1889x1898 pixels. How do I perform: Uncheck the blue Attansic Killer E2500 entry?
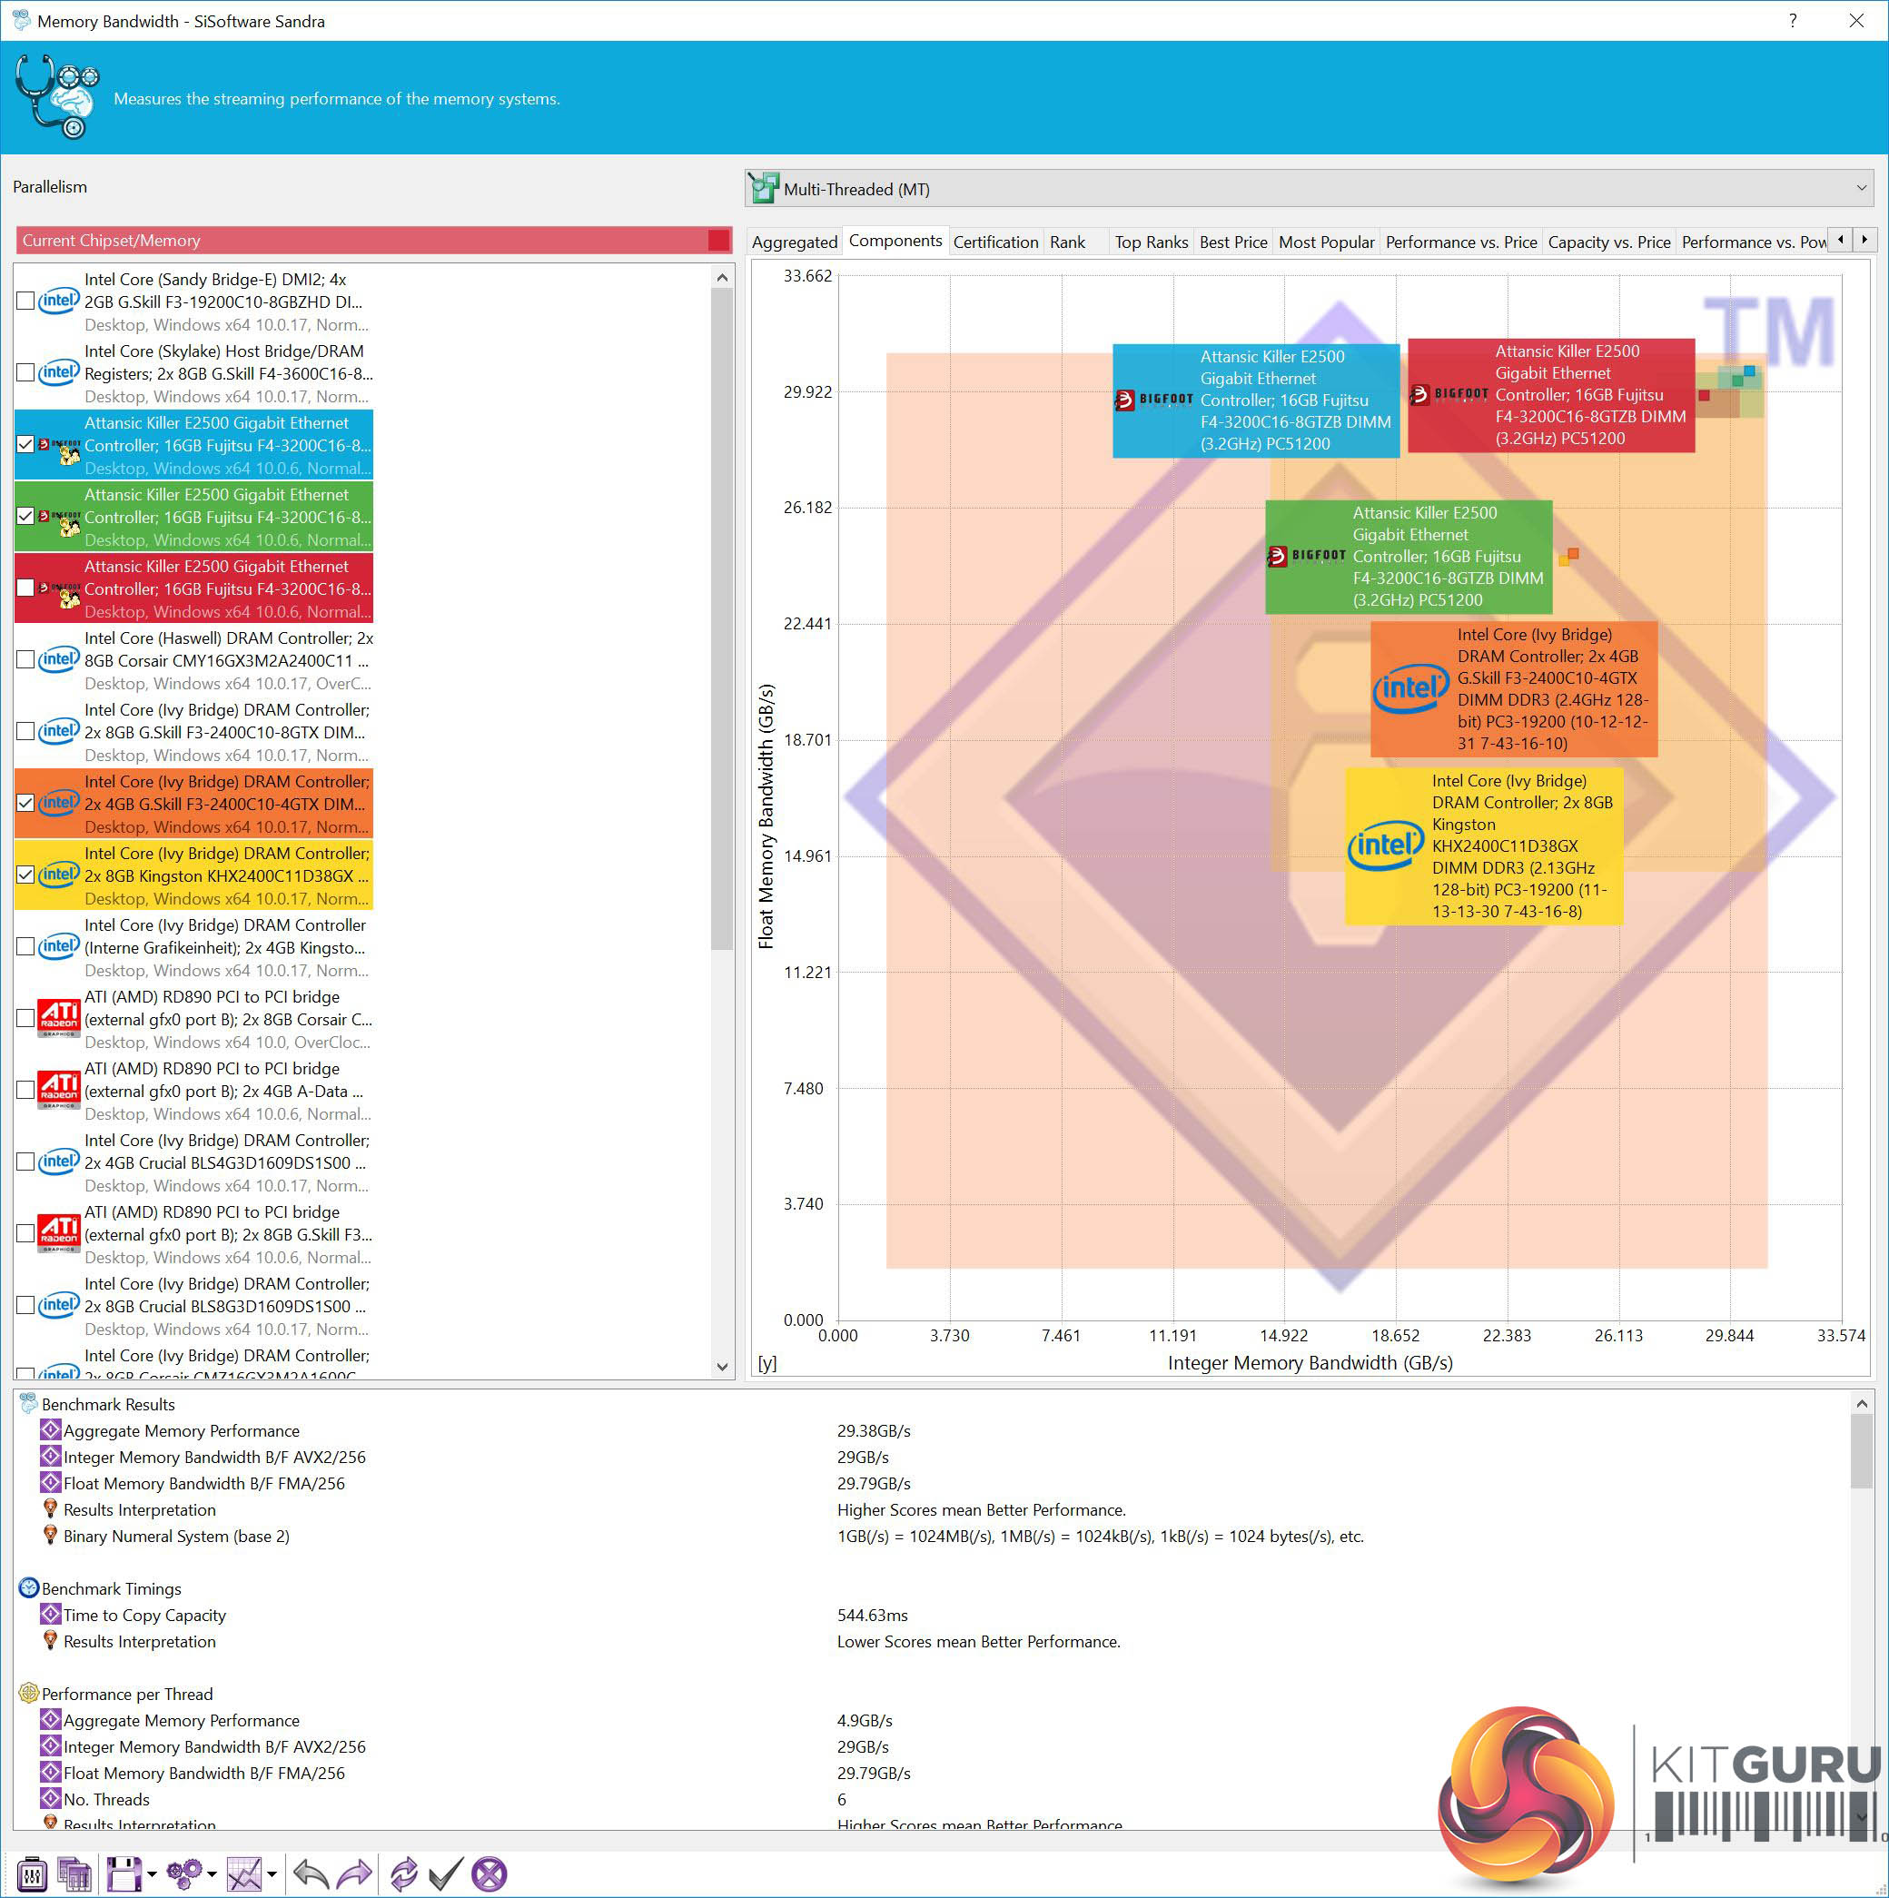point(25,444)
